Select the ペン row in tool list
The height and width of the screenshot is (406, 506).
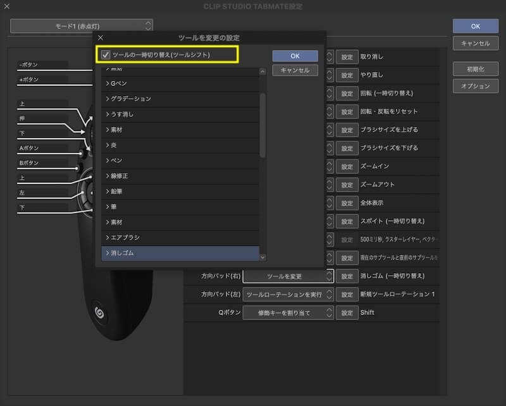pyautogui.click(x=180, y=161)
